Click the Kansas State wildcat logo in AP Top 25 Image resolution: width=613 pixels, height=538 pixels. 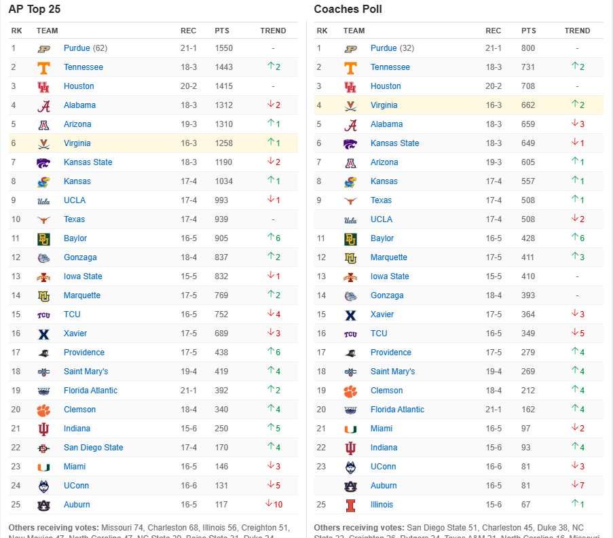click(x=43, y=163)
